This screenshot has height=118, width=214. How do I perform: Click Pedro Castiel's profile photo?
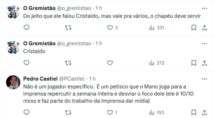(x=13, y=82)
